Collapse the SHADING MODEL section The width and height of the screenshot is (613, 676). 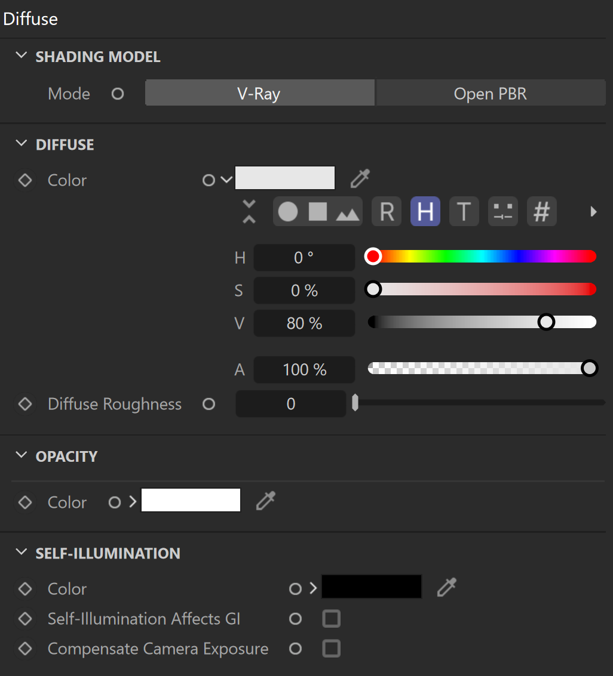pos(21,55)
